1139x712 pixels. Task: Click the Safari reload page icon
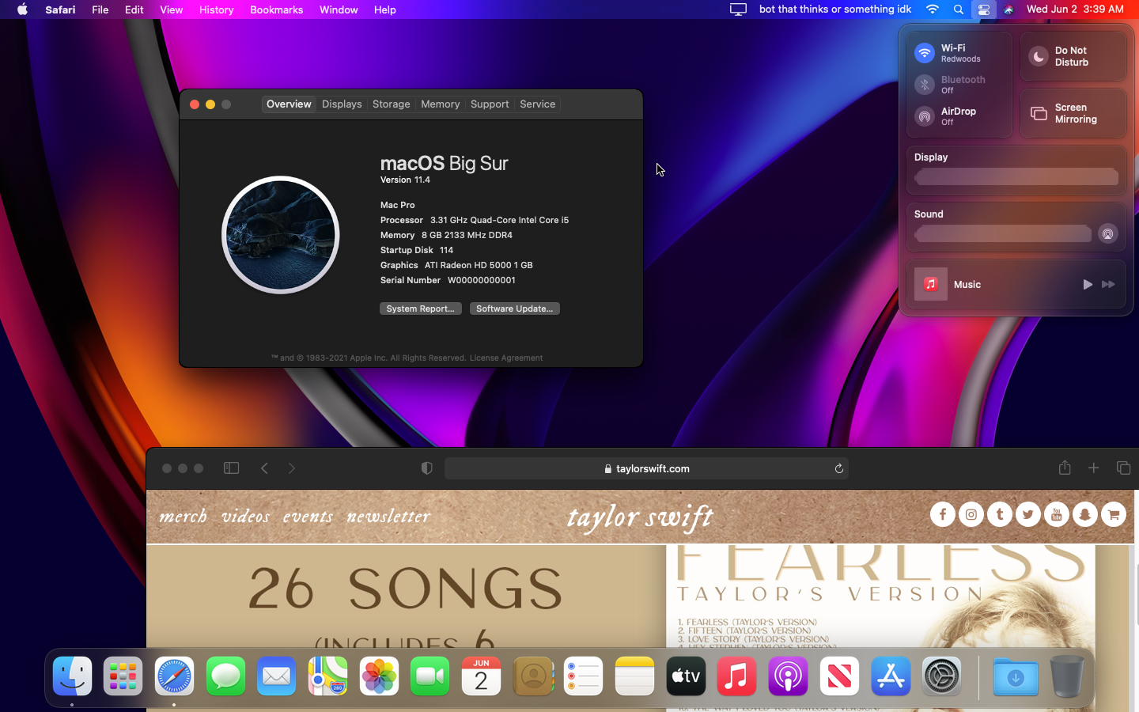coord(838,468)
